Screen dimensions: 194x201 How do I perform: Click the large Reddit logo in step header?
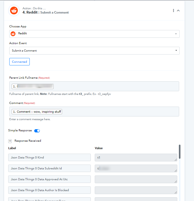click(14, 11)
